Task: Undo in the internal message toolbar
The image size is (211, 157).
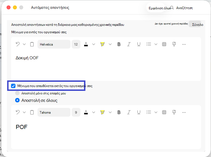Action: (18, 44)
